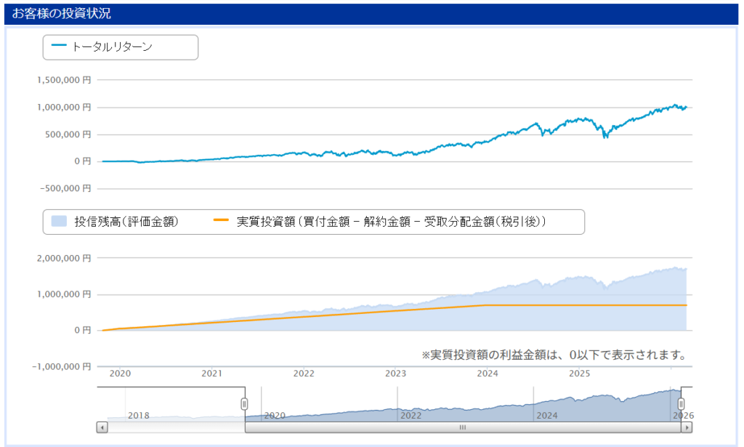
Task: Click the 1,500,000 円 label on the top chart
Action: pyautogui.click(x=64, y=80)
